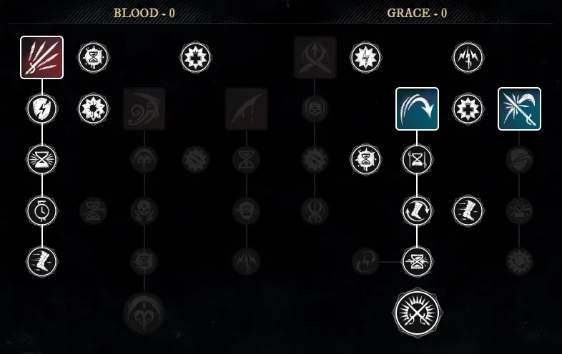Image resolution: width=562 pixels, height=354 pixels.
Task: Click dimmed lightning with circular arrows node
Action: coord(366,262)
